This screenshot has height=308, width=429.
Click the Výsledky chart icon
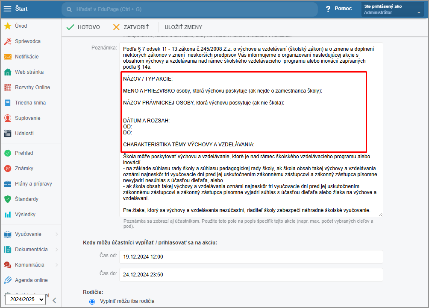click(x=7, y=215)
